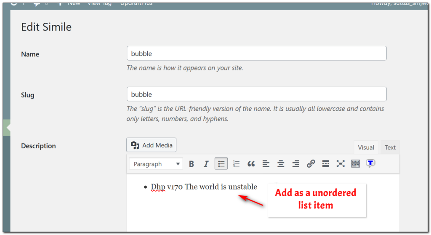The height and width of the screenshot is (235, 431).
Task: Click the Add Media button
Action: pos(151,145)
